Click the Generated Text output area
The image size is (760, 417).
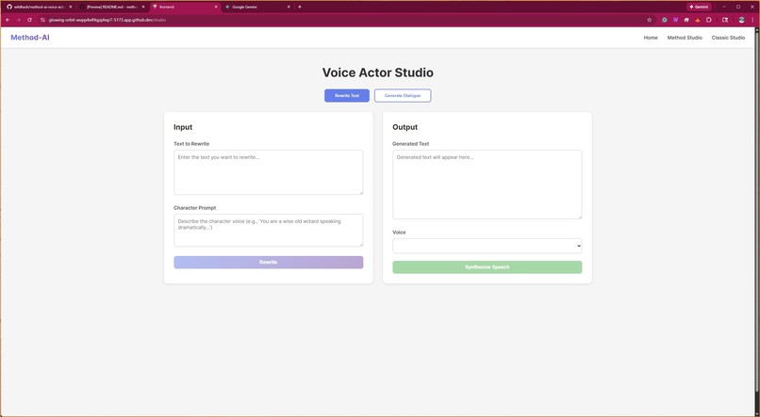(487, 184)
